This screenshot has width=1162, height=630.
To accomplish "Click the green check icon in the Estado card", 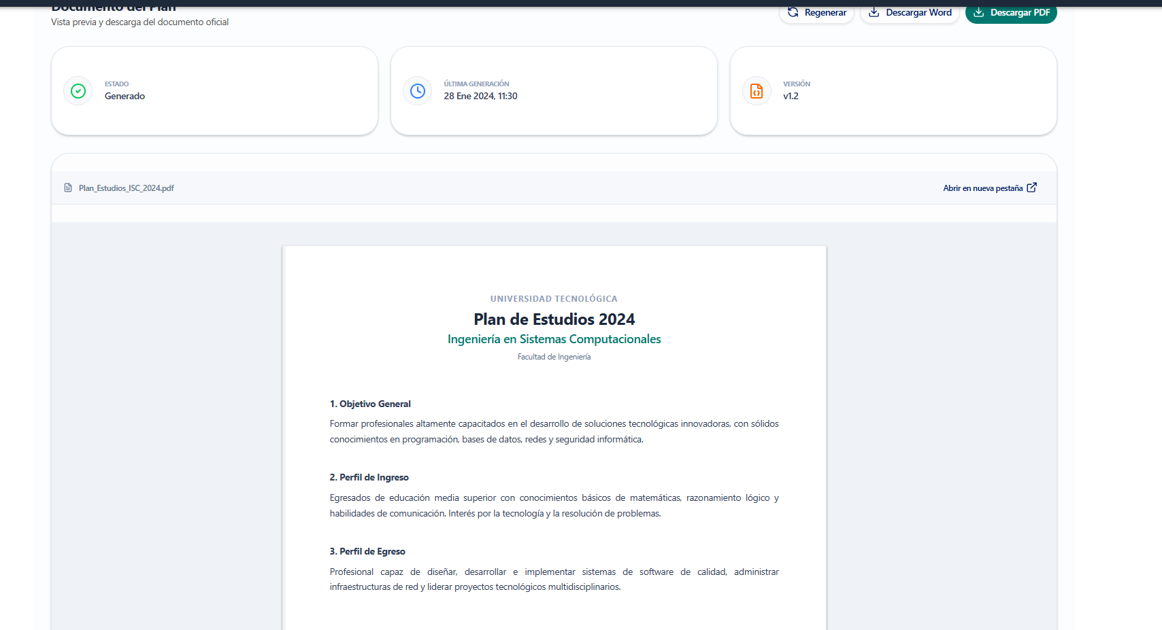I will pyautogui.click(x=78, y=91).
